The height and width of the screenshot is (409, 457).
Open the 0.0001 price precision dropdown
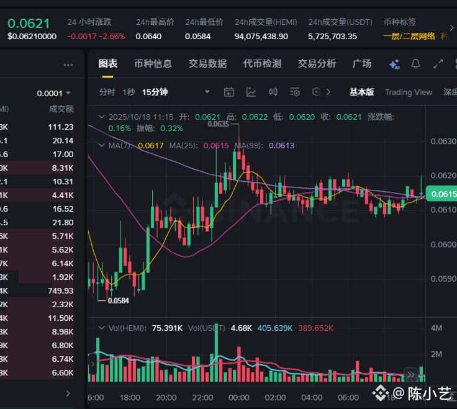[53, 93]
